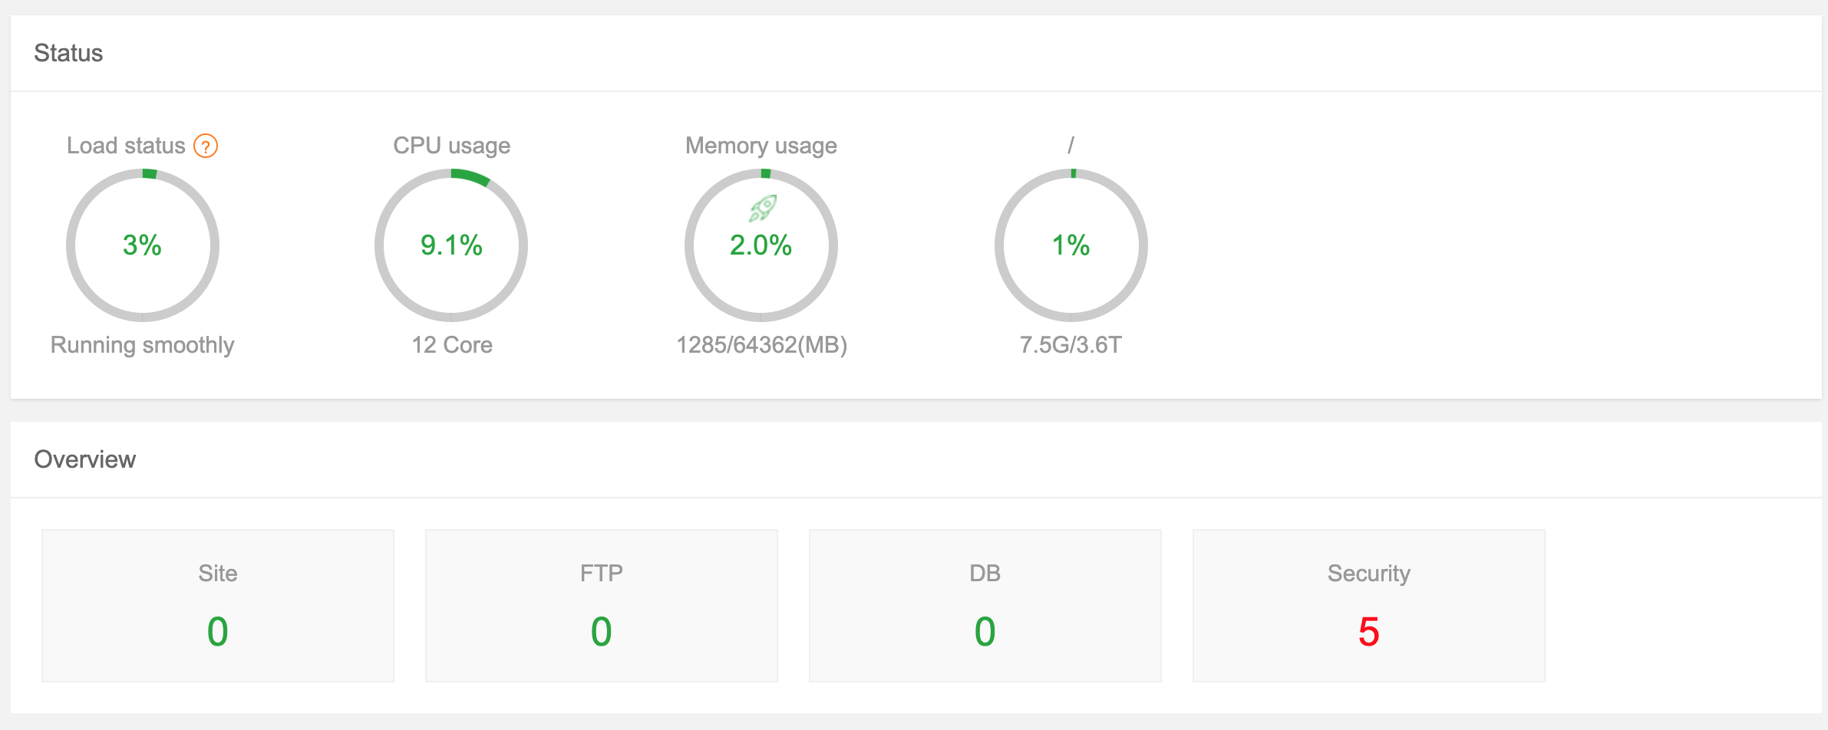Click the Load status 3% gauge
The image size is (1828, 730).
(143, 245)
